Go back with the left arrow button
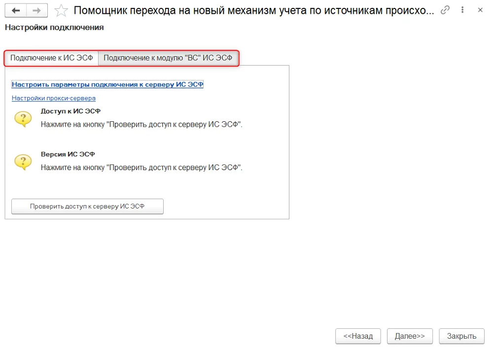The image size is (493, 349). [x=16, y=10]
